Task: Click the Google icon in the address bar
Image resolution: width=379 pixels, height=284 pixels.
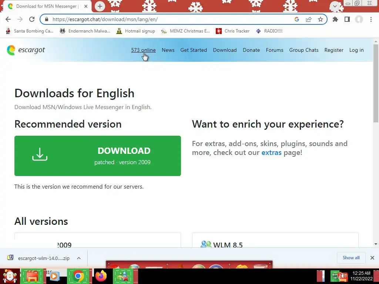Action: [297, 19]
